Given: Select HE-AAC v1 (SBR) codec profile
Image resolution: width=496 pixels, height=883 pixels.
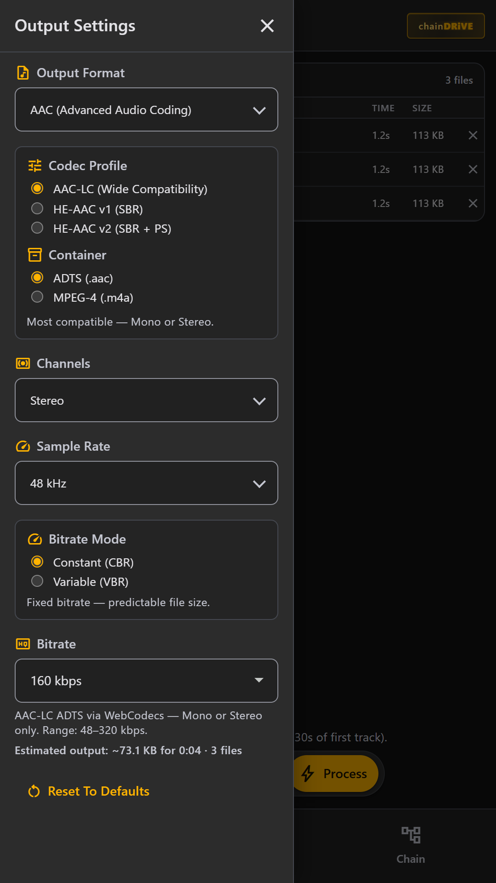Looking at the screenshot, I should [87, 209].
